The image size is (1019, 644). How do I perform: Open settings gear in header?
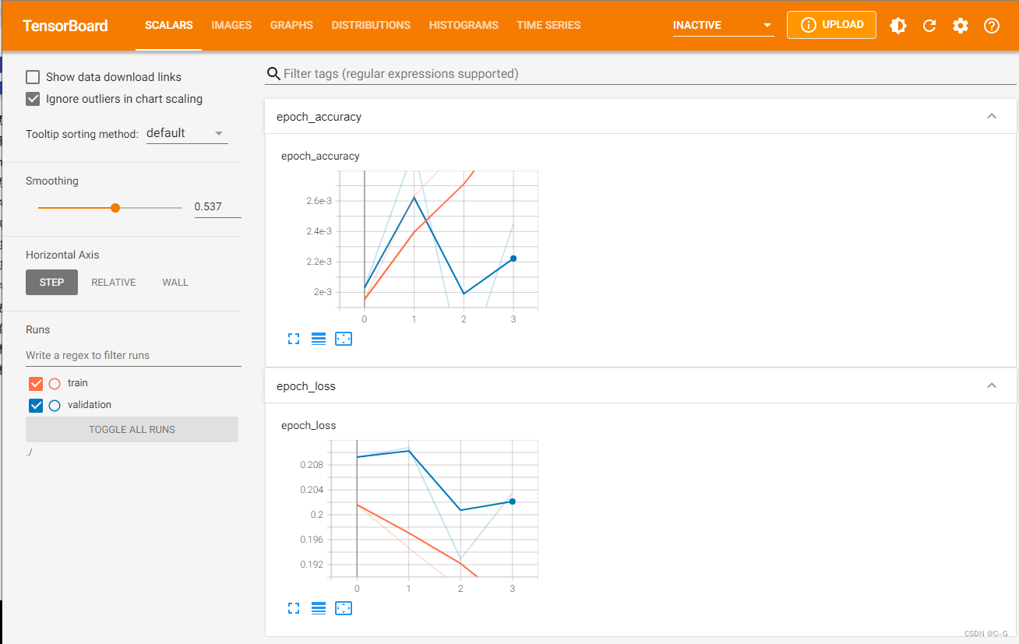click(x=961, y=26)
